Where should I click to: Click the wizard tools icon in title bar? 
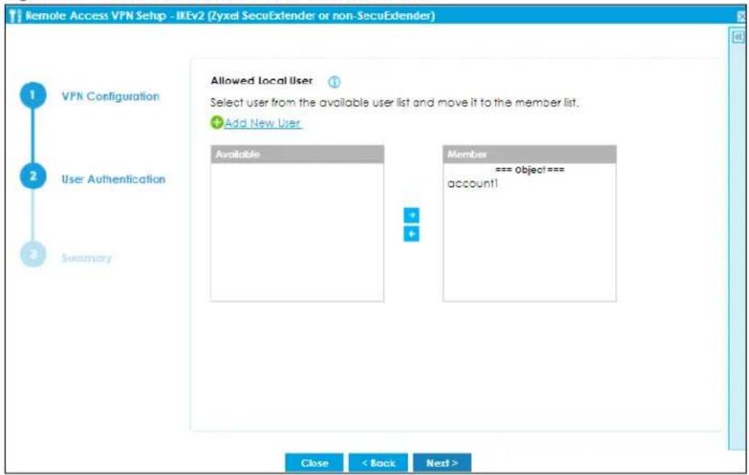[15, 16]
